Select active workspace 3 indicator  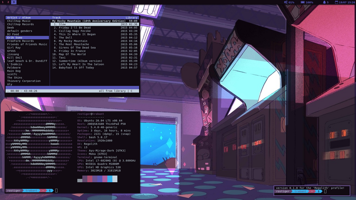(x=14, y=2)
